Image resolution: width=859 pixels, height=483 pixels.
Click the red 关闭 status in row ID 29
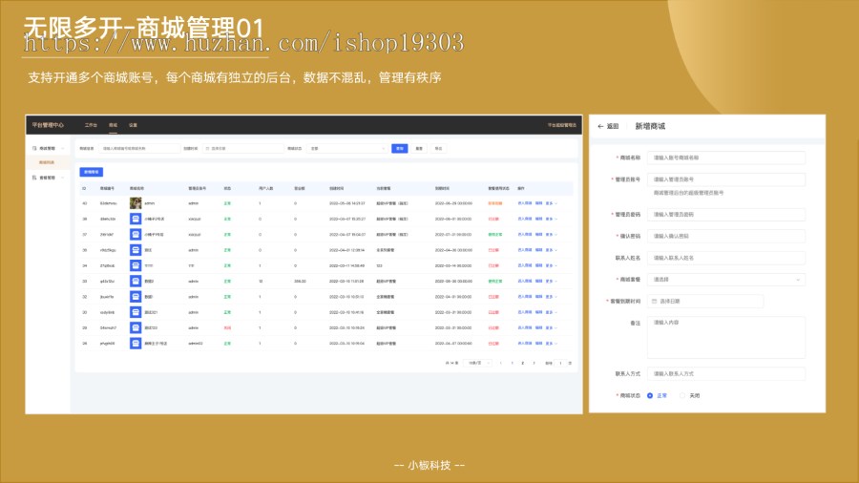click(227, 328)
